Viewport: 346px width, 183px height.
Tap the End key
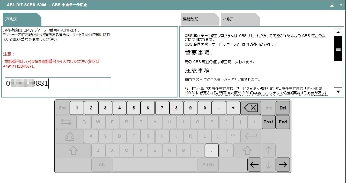click(x=283, y=122)
